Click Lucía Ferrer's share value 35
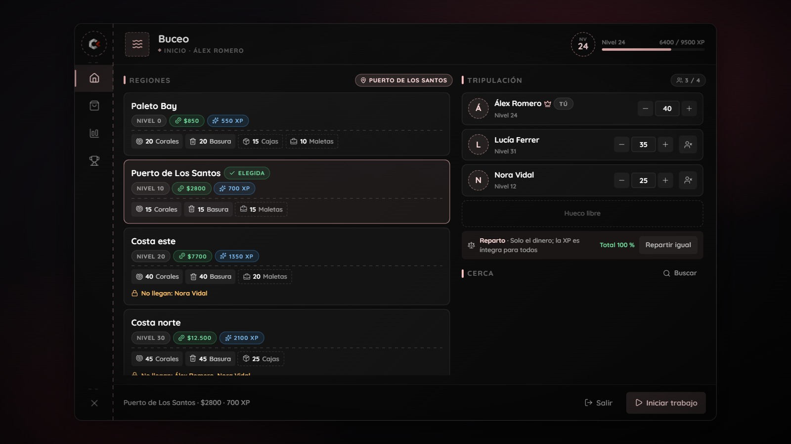This screenshot has height=444, width=791. coord(643,145)
